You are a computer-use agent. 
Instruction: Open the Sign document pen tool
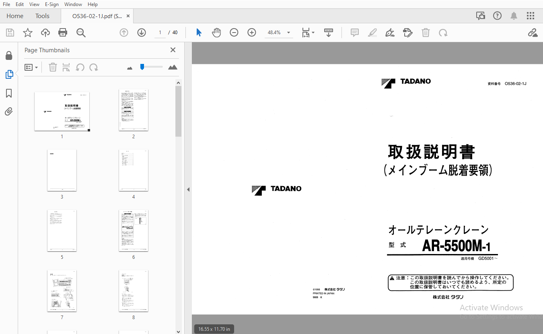[390, 33]
